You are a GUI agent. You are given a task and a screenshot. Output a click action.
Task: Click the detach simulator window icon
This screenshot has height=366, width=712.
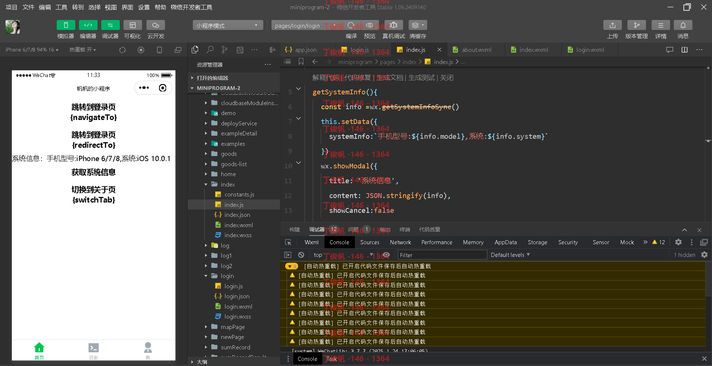tap(178, 50)
